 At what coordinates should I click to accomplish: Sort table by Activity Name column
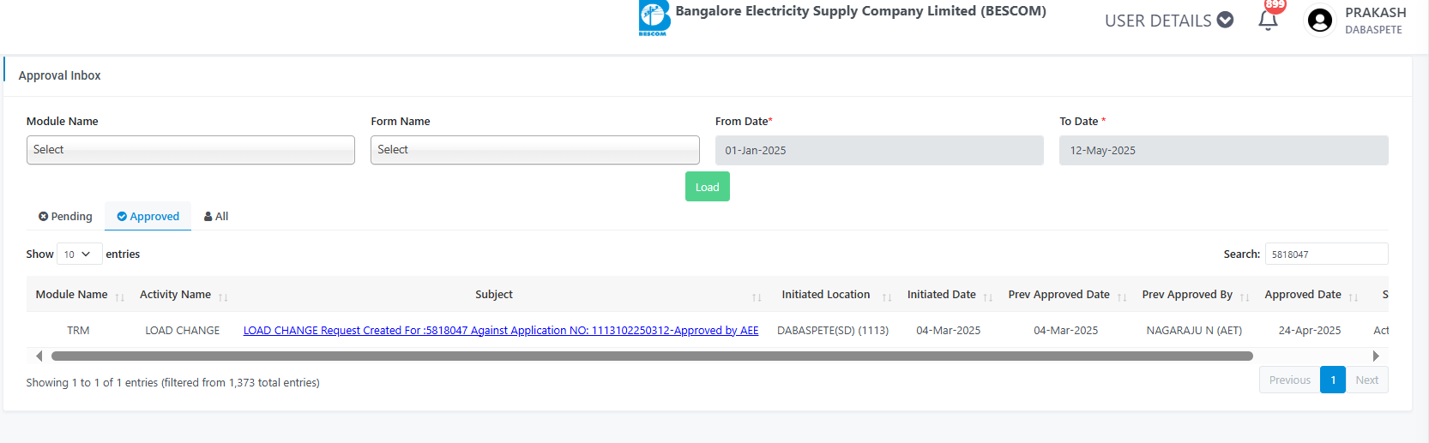(x=176, y=295)
